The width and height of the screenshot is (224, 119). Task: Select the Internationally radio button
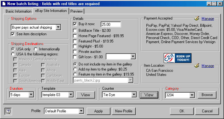(36, 49)
